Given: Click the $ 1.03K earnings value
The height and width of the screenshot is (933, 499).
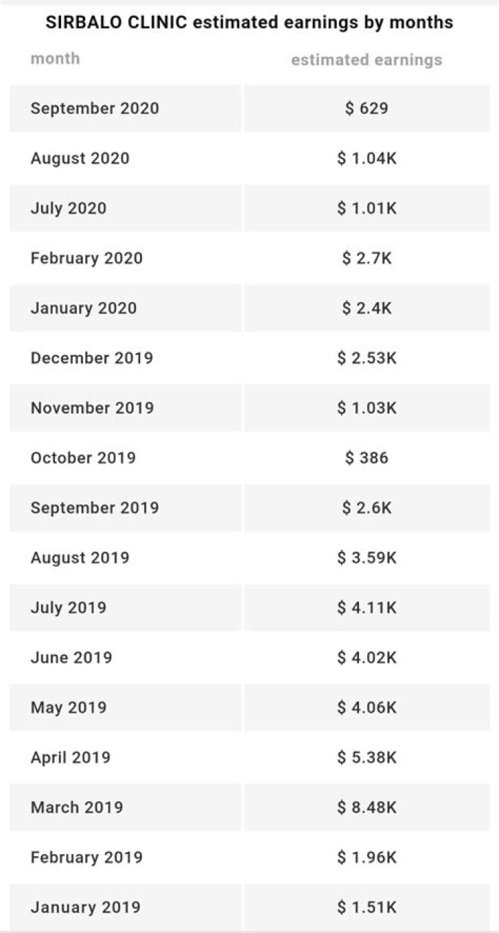Looking at the screenshot, I should (x=367, y=408).
